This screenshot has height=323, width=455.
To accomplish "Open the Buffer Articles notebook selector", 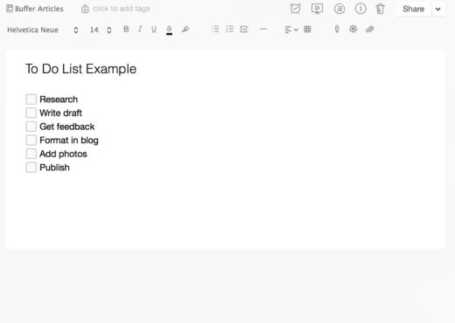I will (35, 9).
